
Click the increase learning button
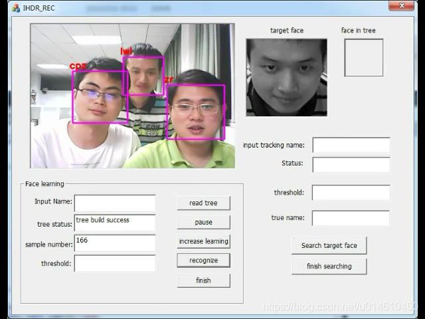coord(204,241)
